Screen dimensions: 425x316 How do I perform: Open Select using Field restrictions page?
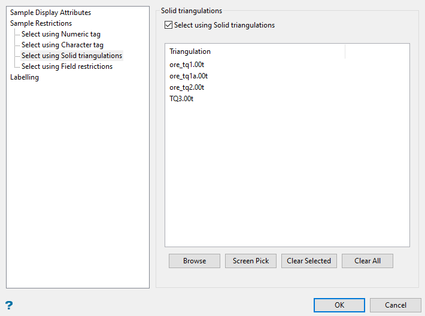(67, 66)
